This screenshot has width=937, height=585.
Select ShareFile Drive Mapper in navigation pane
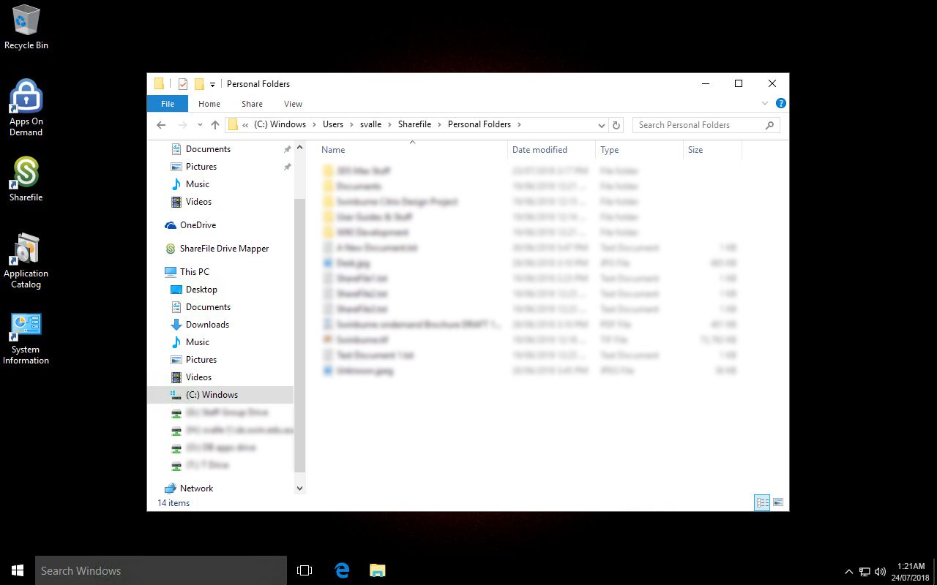224,249
